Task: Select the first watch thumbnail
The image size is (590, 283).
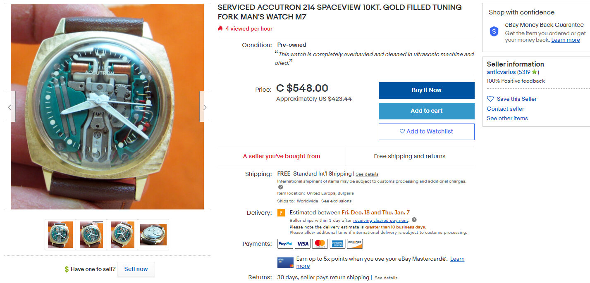Action: (60, 235)
